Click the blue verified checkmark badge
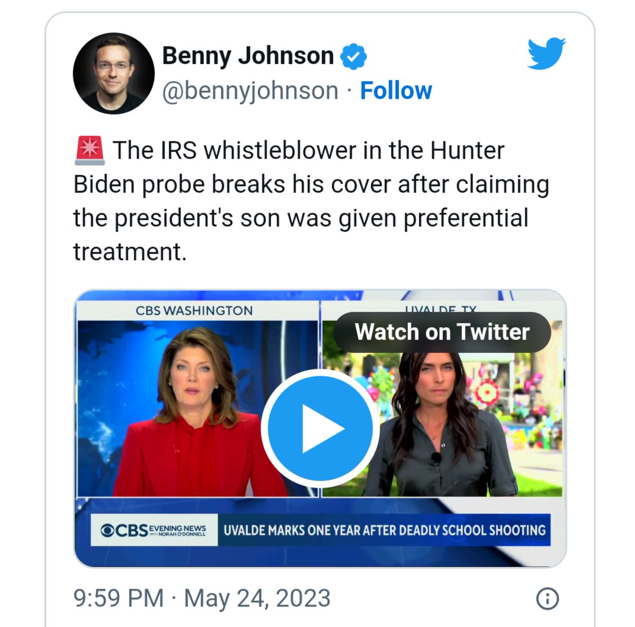The image size is (635, 627). (353, 56)
